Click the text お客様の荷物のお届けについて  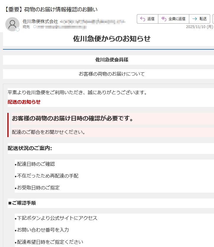coord(112,74)
